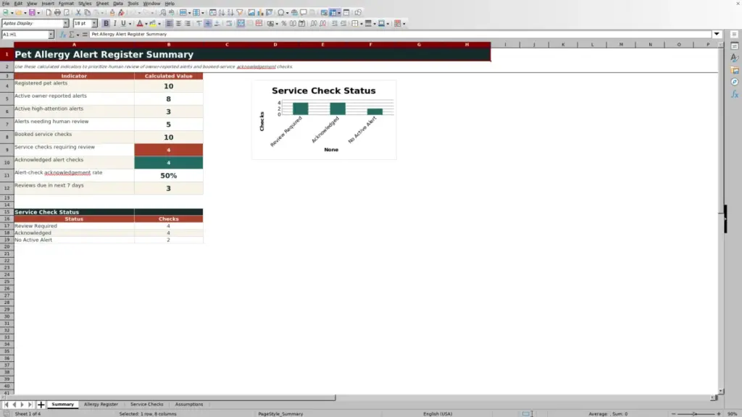Add a new sheet with plus button

pyautogui.click(x=41, y=404)
